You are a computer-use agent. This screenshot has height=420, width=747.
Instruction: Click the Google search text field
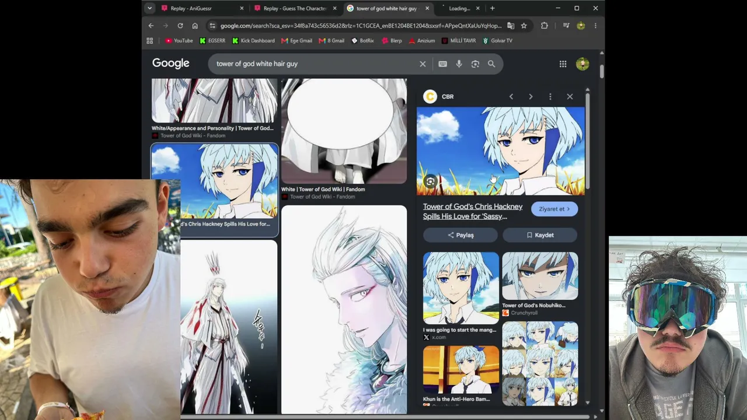tap(315, 64)
